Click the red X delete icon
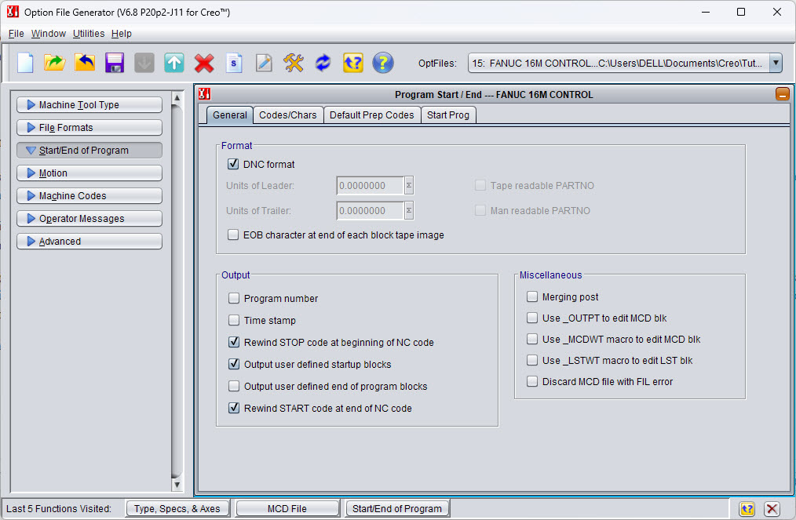The image size is (796, 520). tap(204, 63)
